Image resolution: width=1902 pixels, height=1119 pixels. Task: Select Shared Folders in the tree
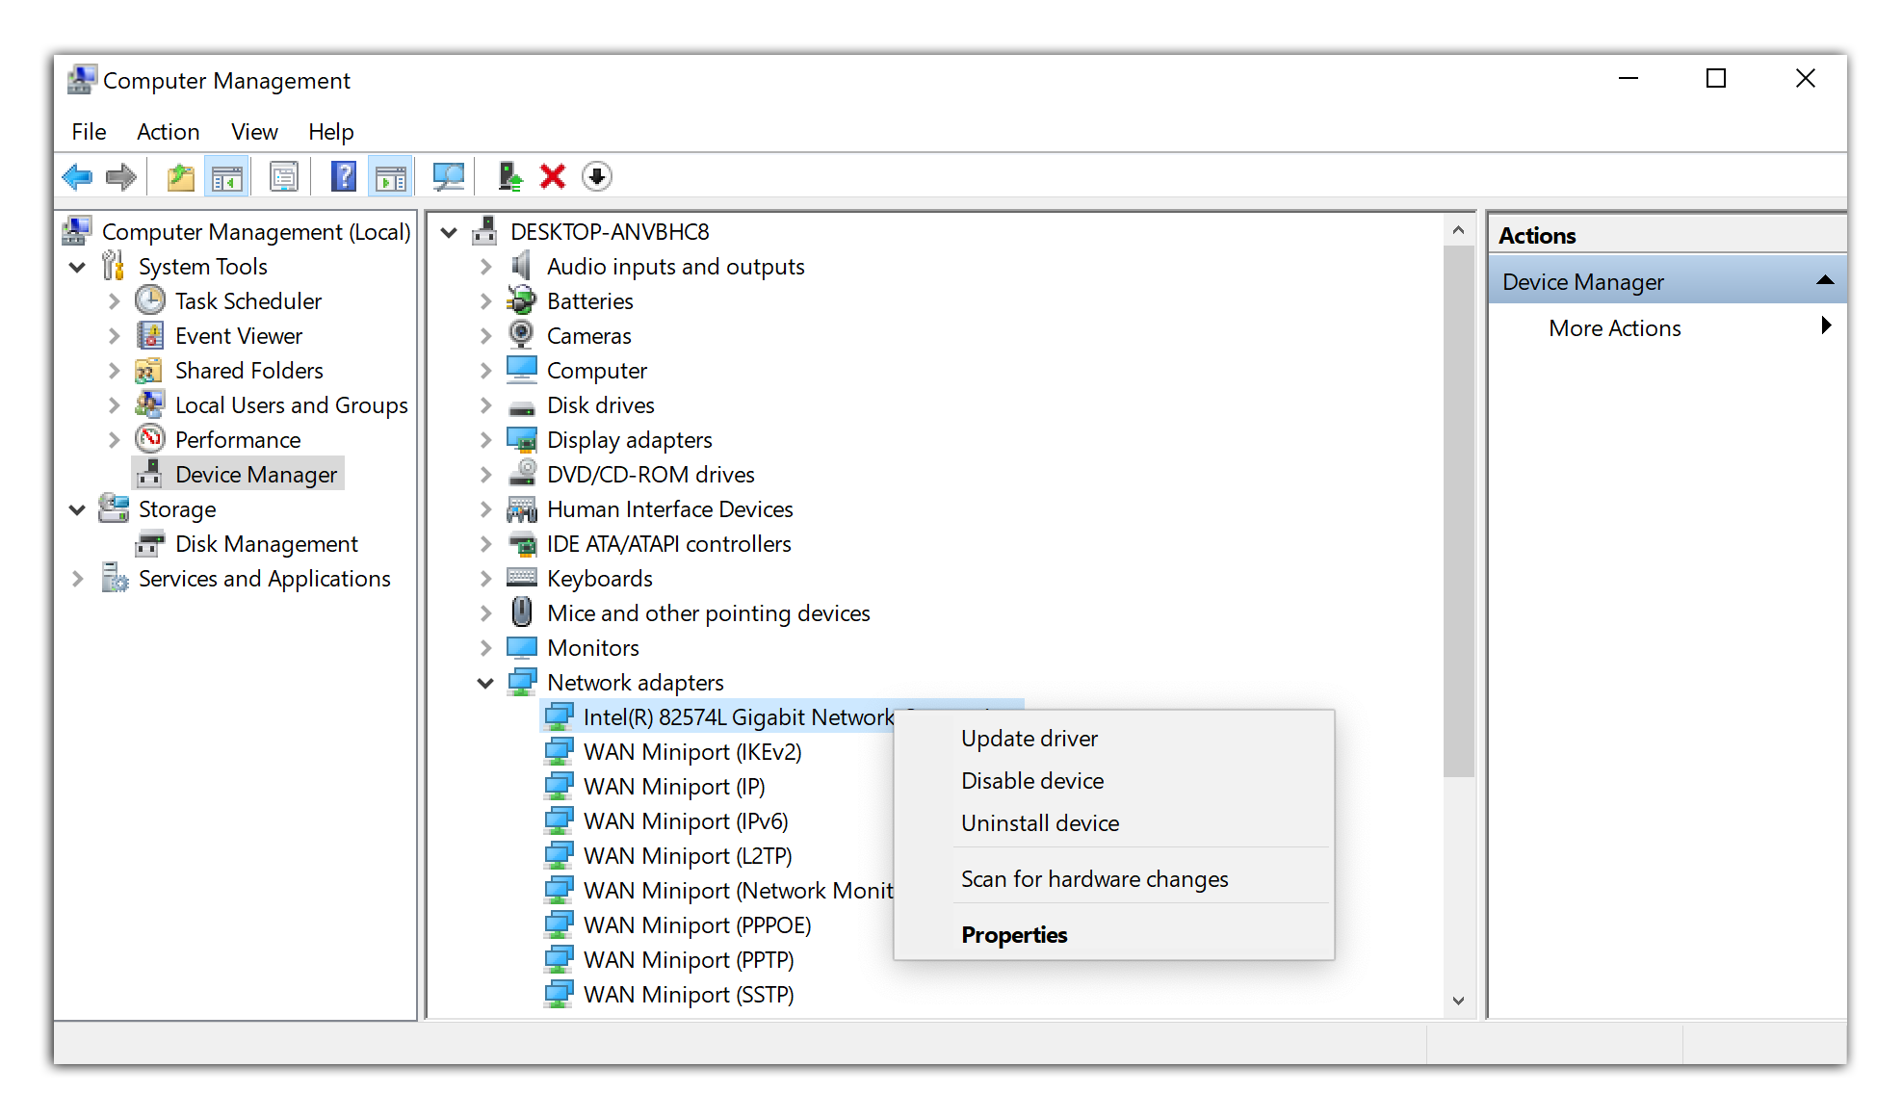(248, 371)
